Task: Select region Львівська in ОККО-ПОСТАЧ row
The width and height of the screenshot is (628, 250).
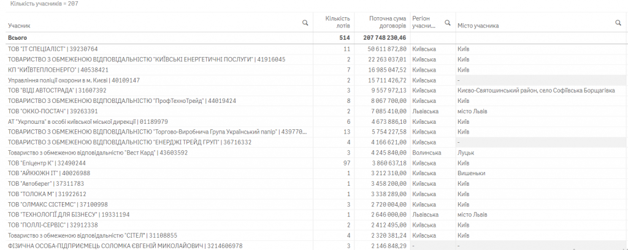Action: [426, 112]
